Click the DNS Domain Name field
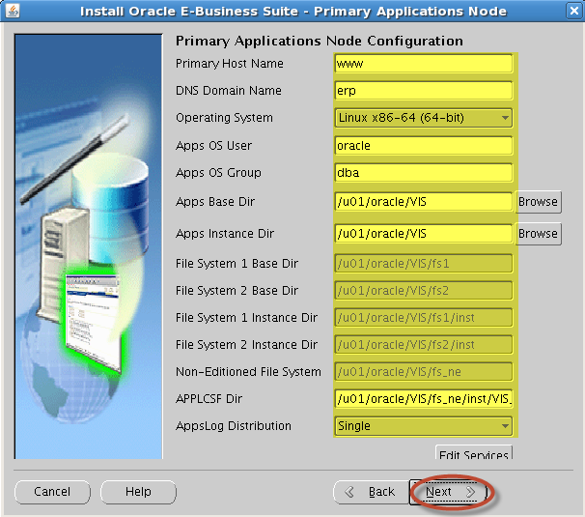Screen dimensions: 585x517 tap(423, 91)
